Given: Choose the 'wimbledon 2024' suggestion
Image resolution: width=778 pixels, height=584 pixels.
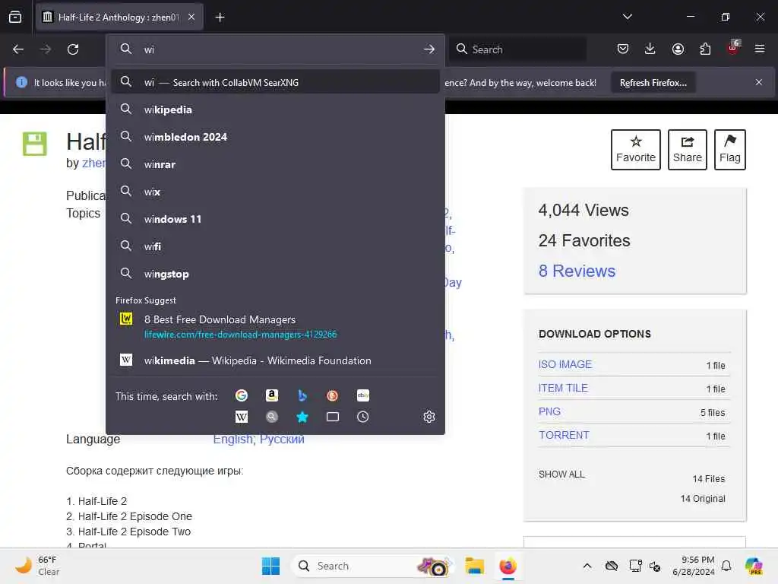Looking at the screenshot, I should (275, 137).
